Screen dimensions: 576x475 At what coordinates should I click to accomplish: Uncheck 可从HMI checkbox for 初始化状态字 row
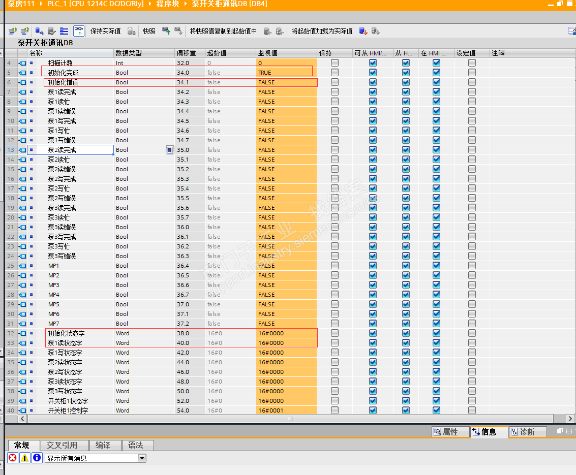[373, 333]
